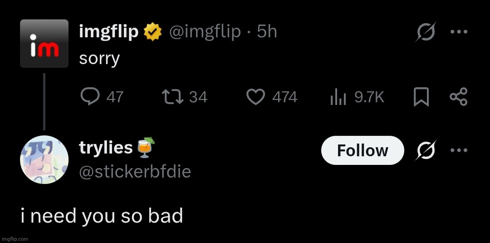Share the imgflip tweet
490x243 pixels.
point(458,97)
